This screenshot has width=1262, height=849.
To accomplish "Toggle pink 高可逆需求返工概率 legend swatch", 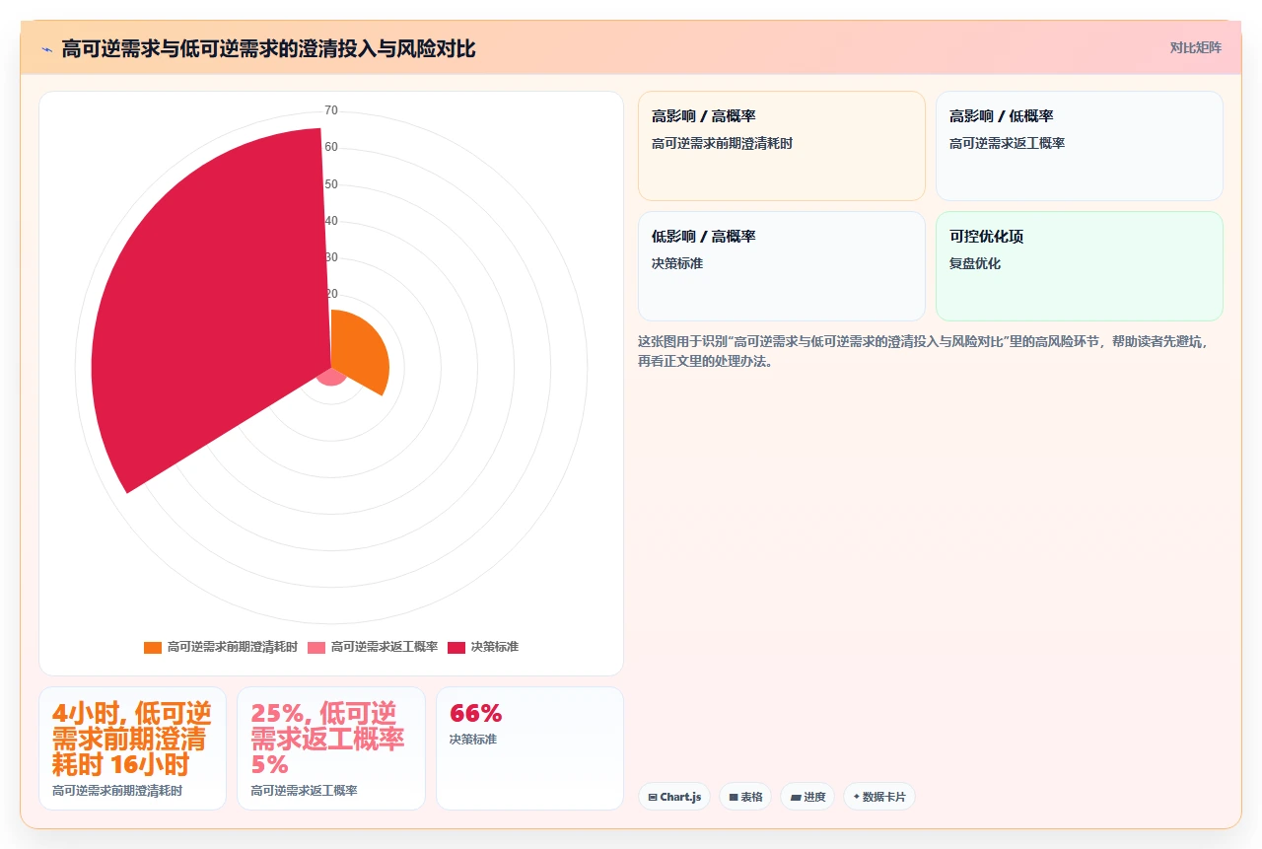I will (x=316, y=647).
